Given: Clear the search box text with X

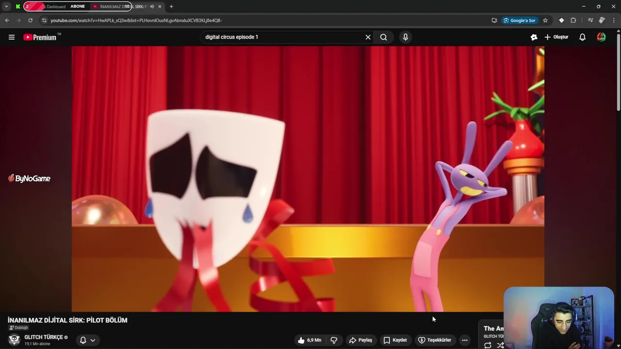Looking at the screenshot, I should 368,37.
